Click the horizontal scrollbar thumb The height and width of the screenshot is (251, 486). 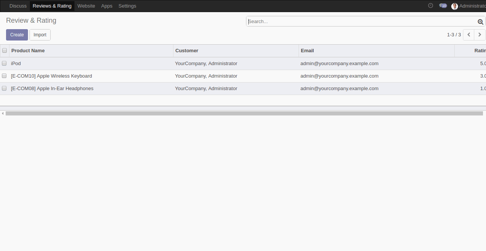pyautogui.click(x=244, y=113)
